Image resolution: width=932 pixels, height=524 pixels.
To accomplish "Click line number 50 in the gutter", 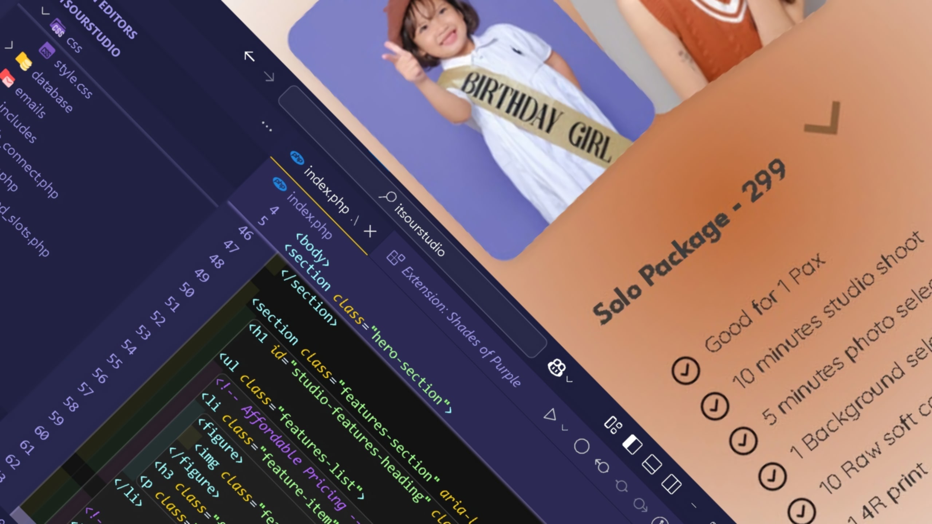I will pos(187,290).
